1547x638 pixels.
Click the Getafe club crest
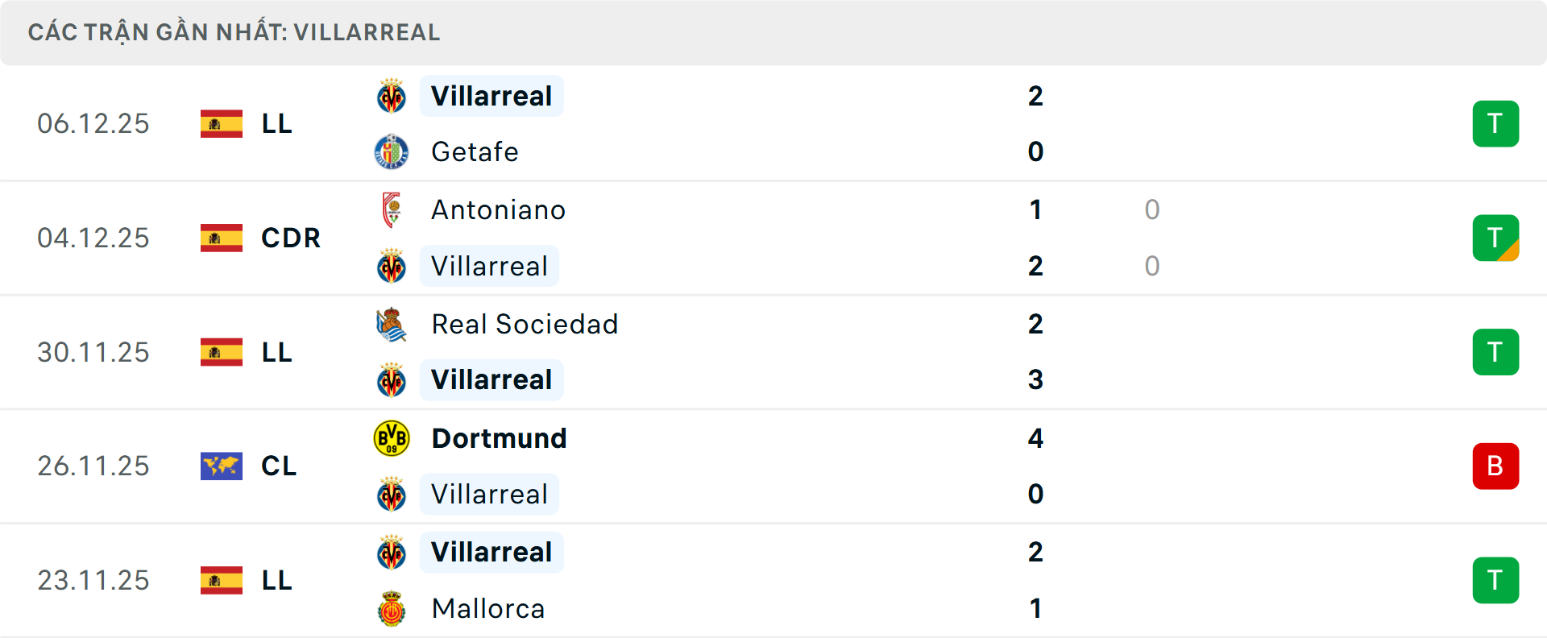pos(392,152)
